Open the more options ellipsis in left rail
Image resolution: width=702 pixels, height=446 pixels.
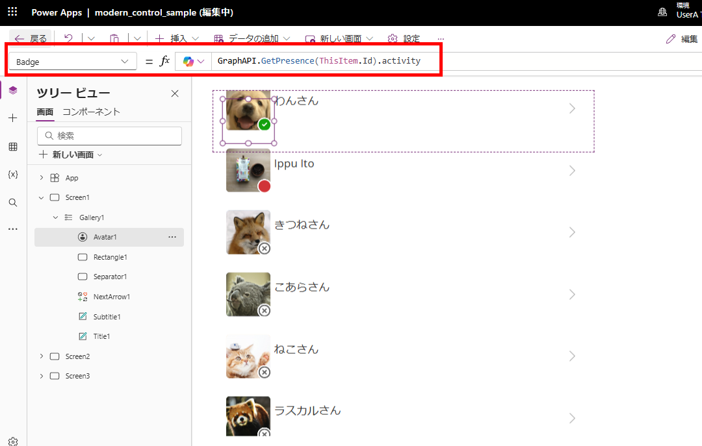click(x=12, y=229)
